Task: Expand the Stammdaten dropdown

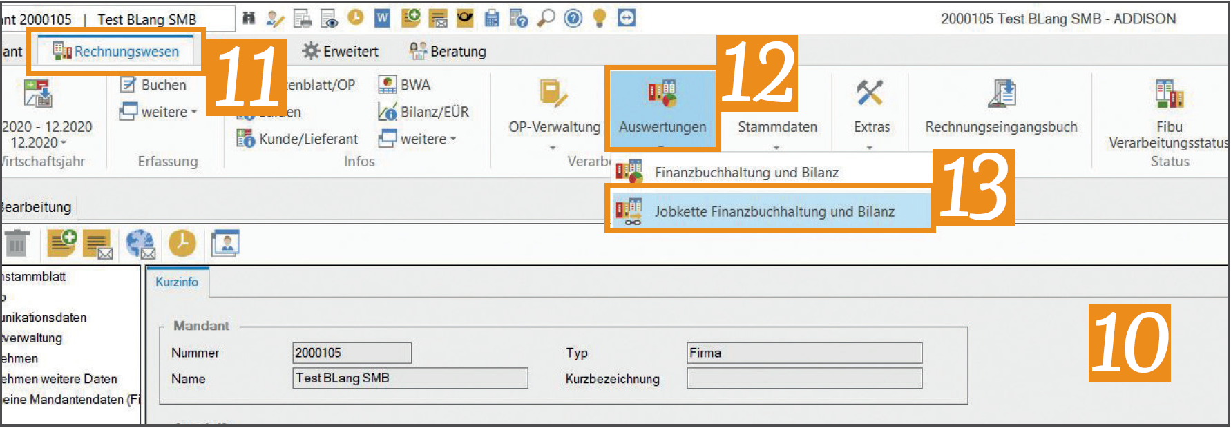Action: [777, 114]
